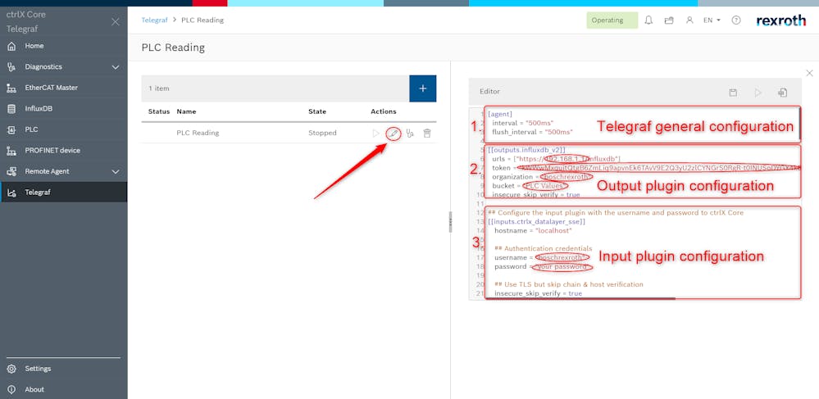Close the editor side panel
The height and width of the screenshot is (399, 819).
click(x=809, y=73)
